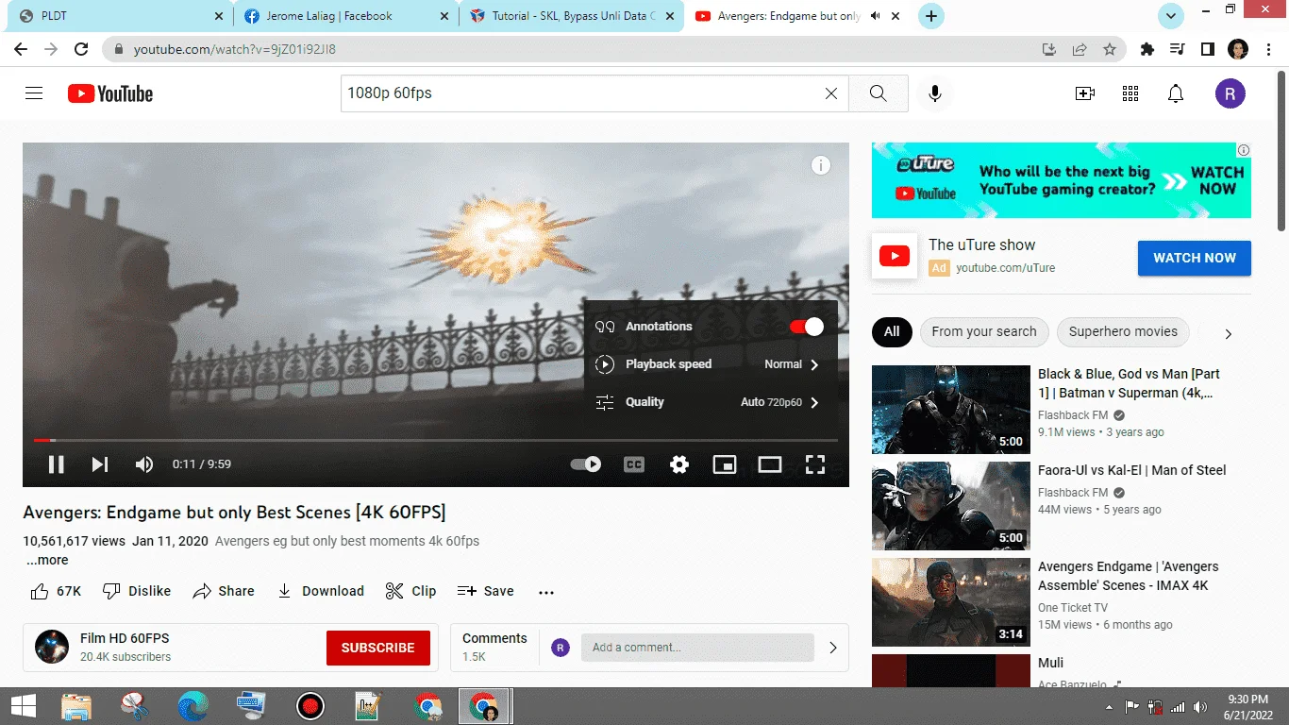The width and height of the screenshot is (1289, 725).
Task: Open the YouTube apps grid
Action: tap(1130, 93)
